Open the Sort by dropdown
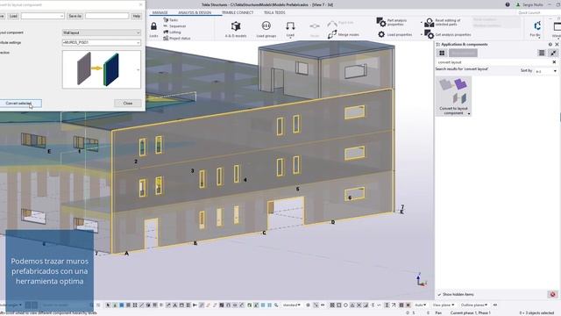 click(x=546, y=71)
